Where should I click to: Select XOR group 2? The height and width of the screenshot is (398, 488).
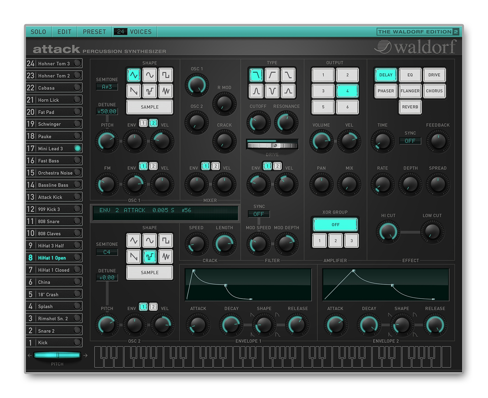[x=335, y=241]
